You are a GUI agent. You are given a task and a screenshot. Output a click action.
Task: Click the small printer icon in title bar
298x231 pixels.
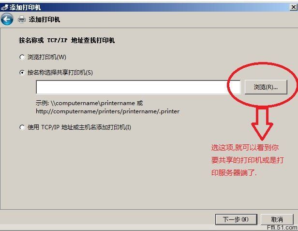(x=4, y=7)
